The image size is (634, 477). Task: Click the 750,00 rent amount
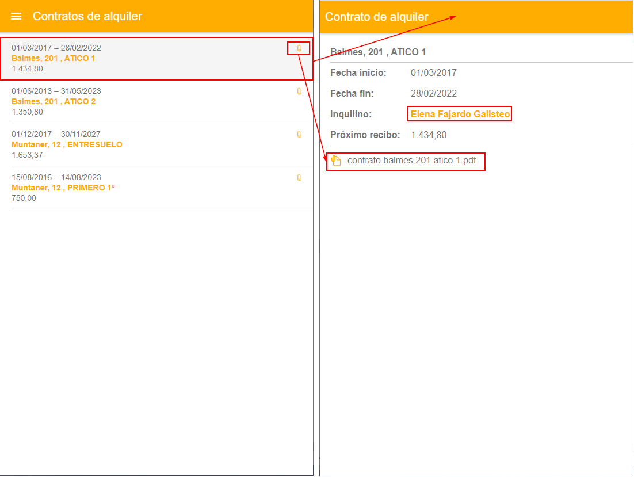[x=24, y=198]
